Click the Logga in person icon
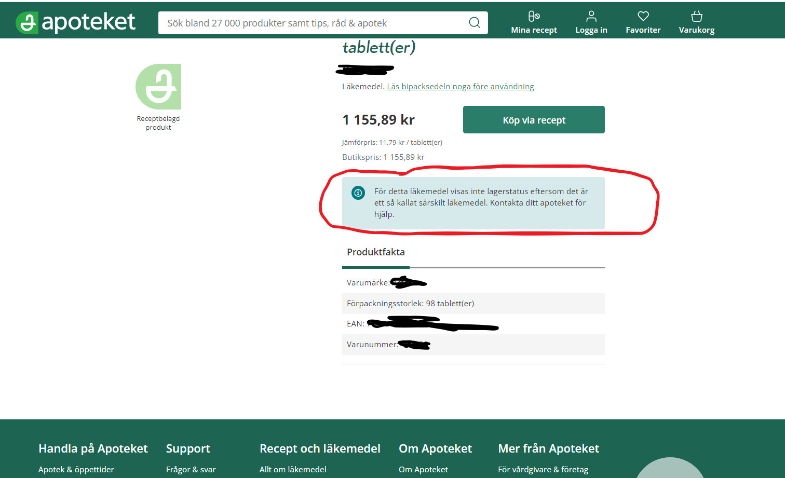The height and width of the screenshot is (478, 785). click(591, 16)
